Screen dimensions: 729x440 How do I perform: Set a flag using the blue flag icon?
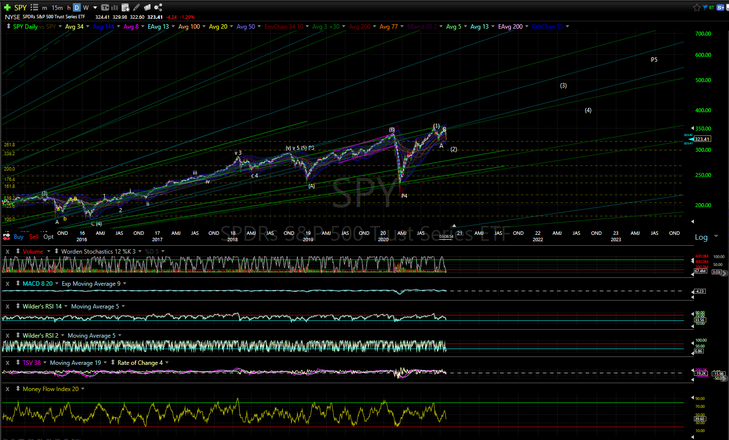705,7
